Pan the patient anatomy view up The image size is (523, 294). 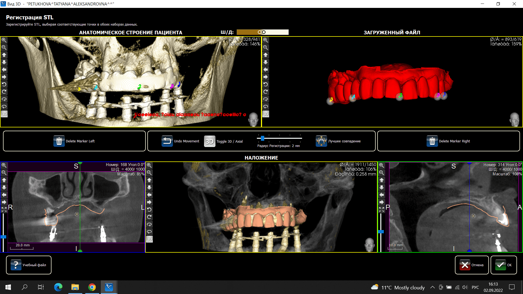[x=4, y=55]
